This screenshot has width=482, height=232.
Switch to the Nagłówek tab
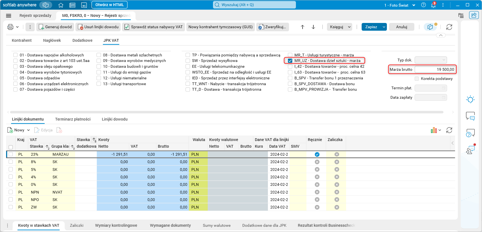pos(52,40)
